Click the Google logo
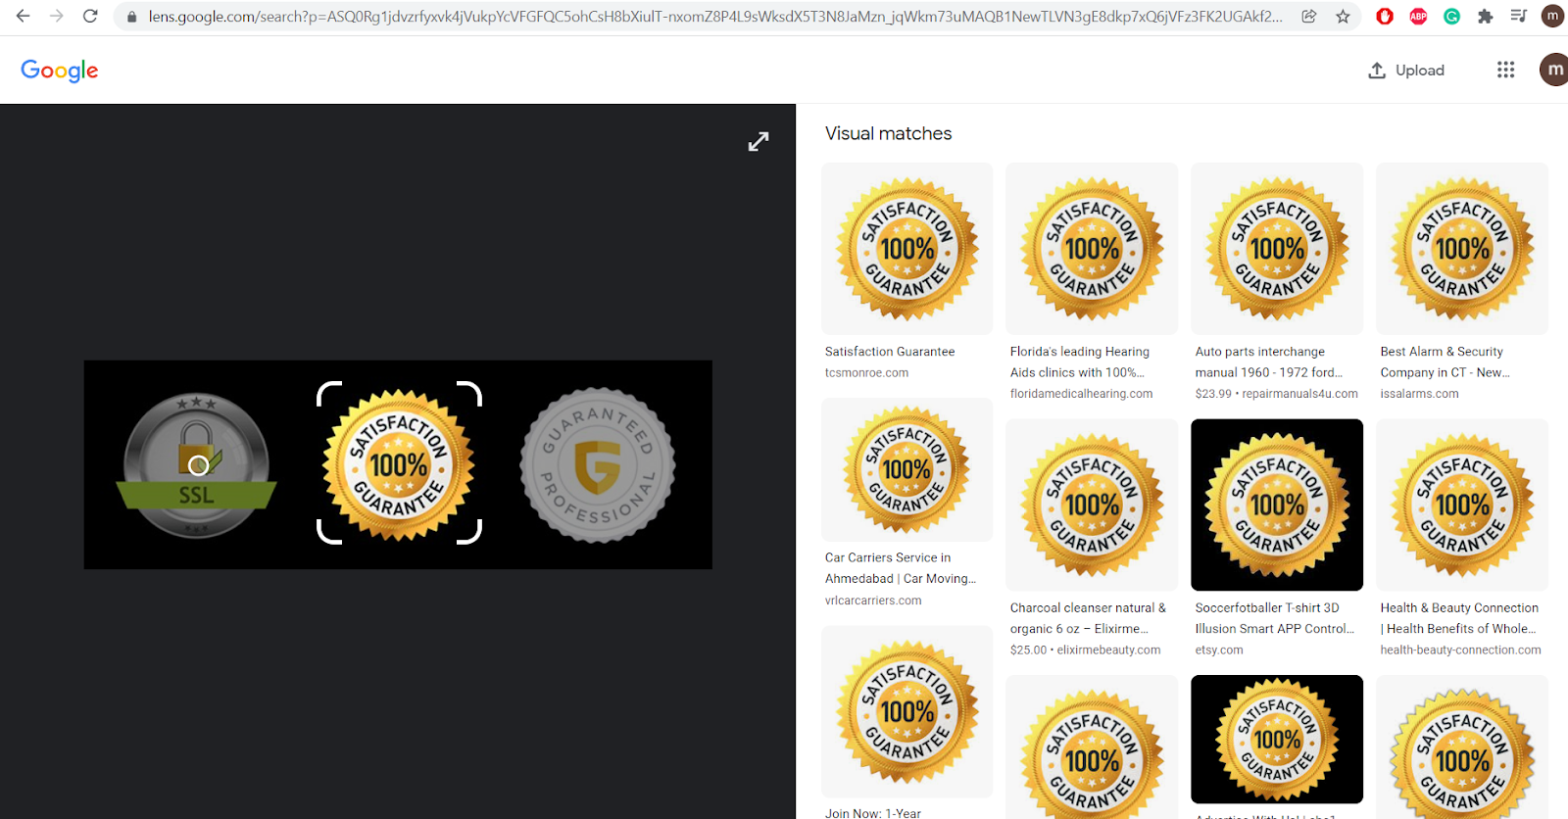Screen dimensions: 1568x819 [60, 71]
